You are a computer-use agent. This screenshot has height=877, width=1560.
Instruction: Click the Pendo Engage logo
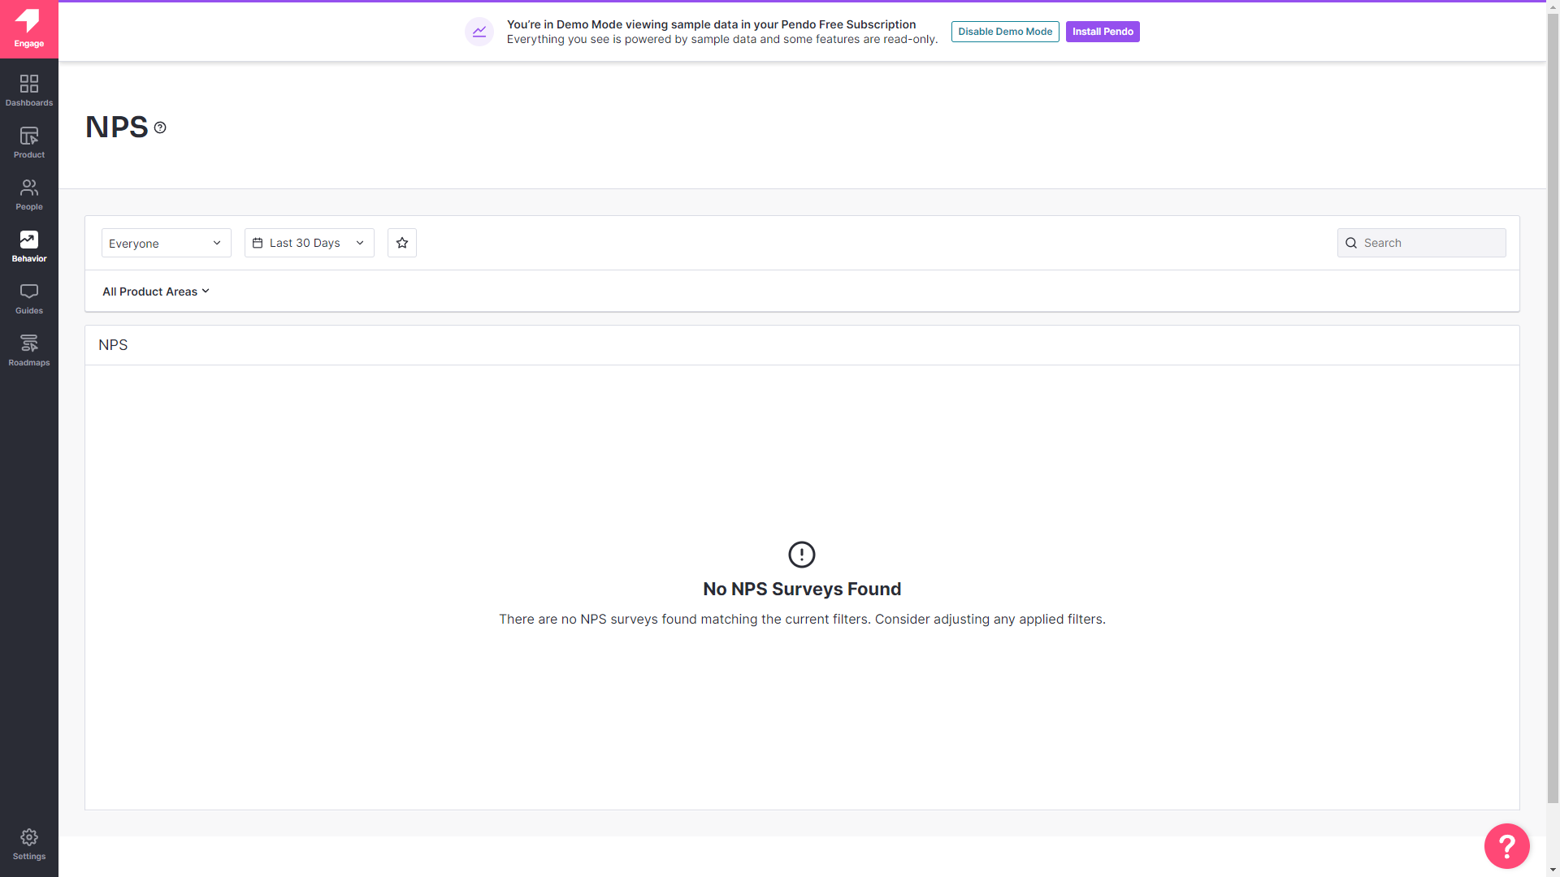point(28,28)
